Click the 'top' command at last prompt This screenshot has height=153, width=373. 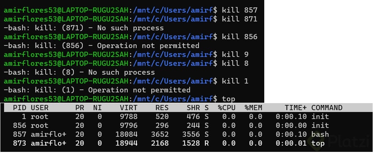pos(228,99)
